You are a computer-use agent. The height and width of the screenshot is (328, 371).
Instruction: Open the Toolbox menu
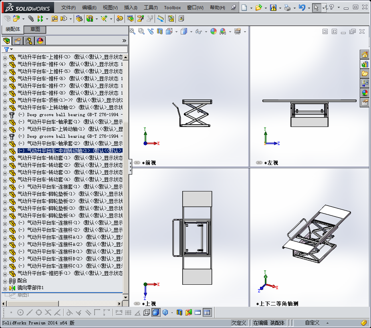[x=173, y=8]
